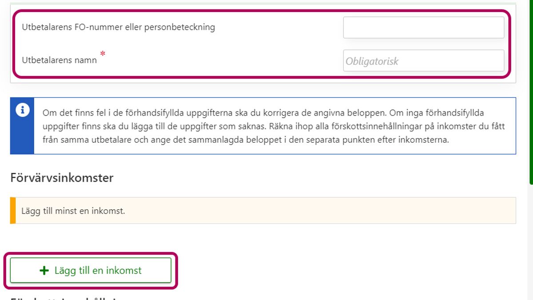Click the blue info circle icon
Image resolution: width=533 pixels, height=300 pixels.
23,110
